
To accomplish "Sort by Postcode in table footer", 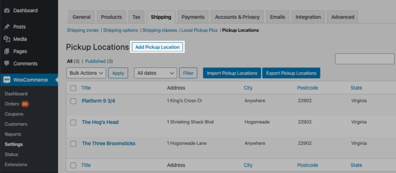I will click(x=308, y=165).
